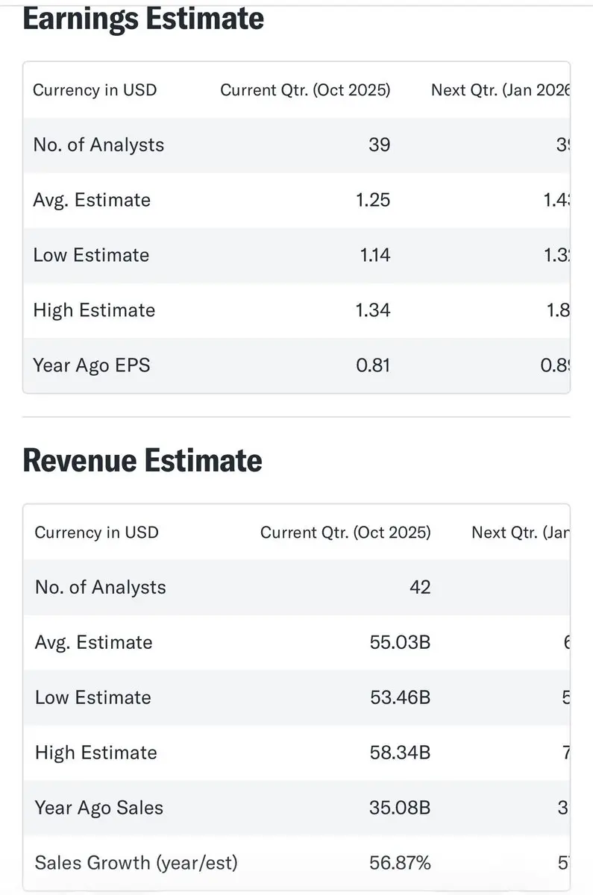Image resolution: width=593 pixels, height=895 pixels.
Task: Click the Earnings Estimate heading
Action: 143,18
